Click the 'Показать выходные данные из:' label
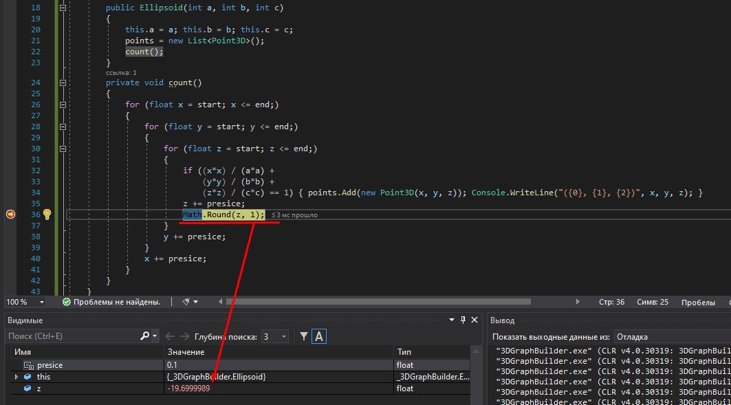731x405 pixels. coord(551,337)
